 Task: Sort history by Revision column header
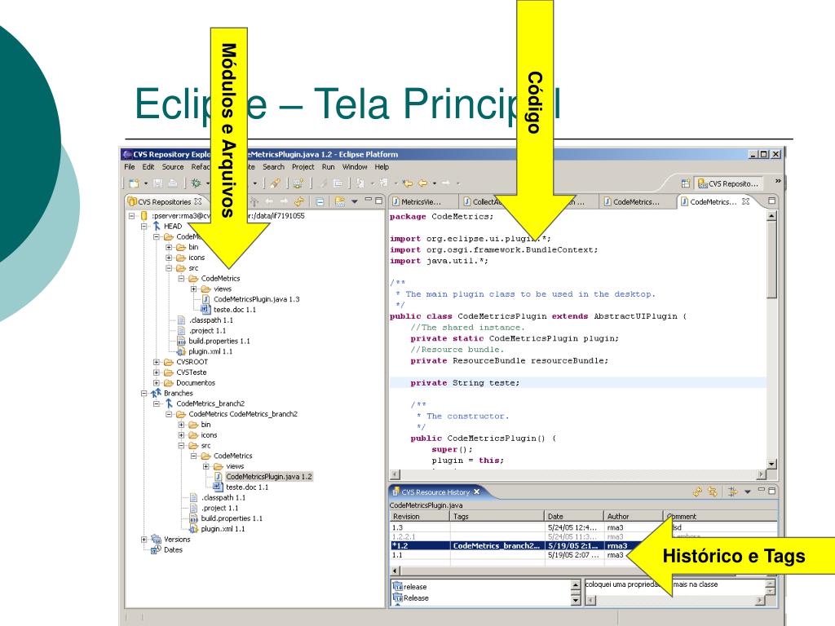click(420, 516)
